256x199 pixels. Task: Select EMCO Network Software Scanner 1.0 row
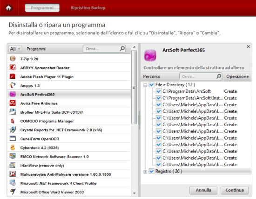pyautogui.click(x=69, y=156)
